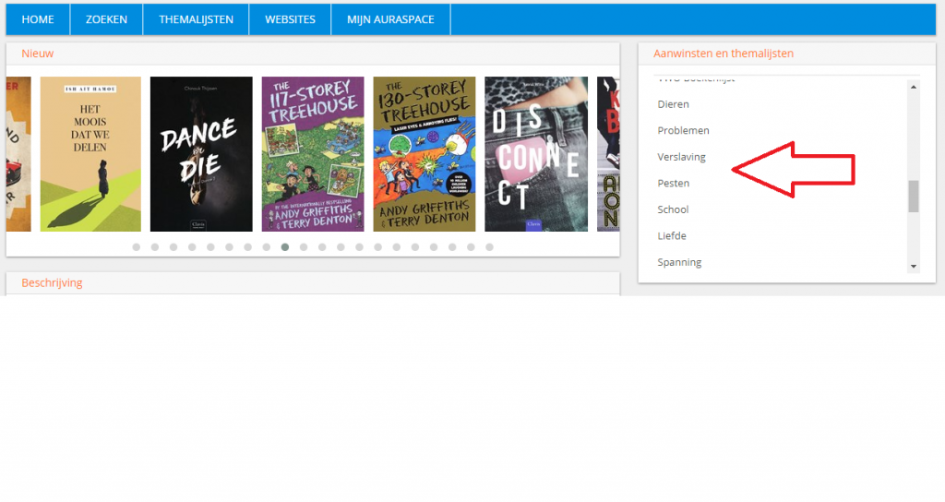Open MIJN AURASPACE account page
Screen dimensions: 945x502
[390, 19]
